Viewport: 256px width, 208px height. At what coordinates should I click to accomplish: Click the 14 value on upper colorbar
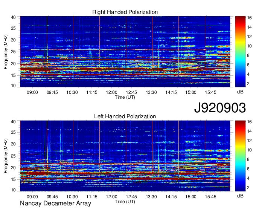tap(249, 27)
